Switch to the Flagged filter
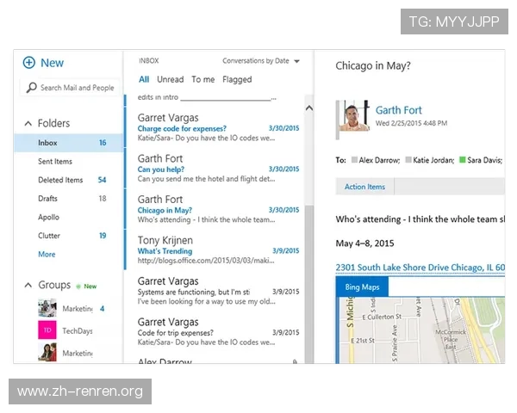The height and width of the screenshot is (413, 517). 237,80
